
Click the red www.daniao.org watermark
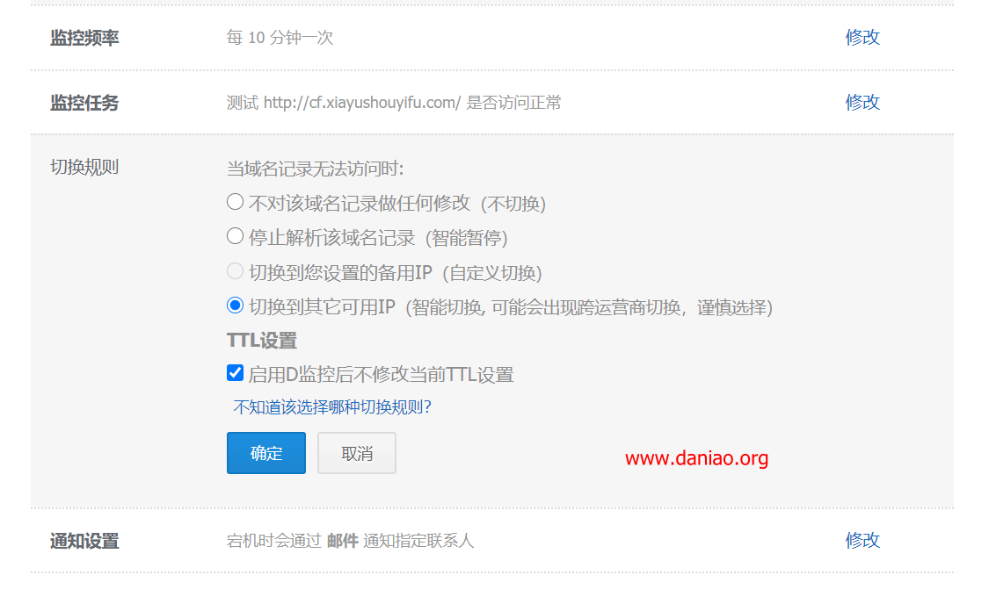point(696,458)
